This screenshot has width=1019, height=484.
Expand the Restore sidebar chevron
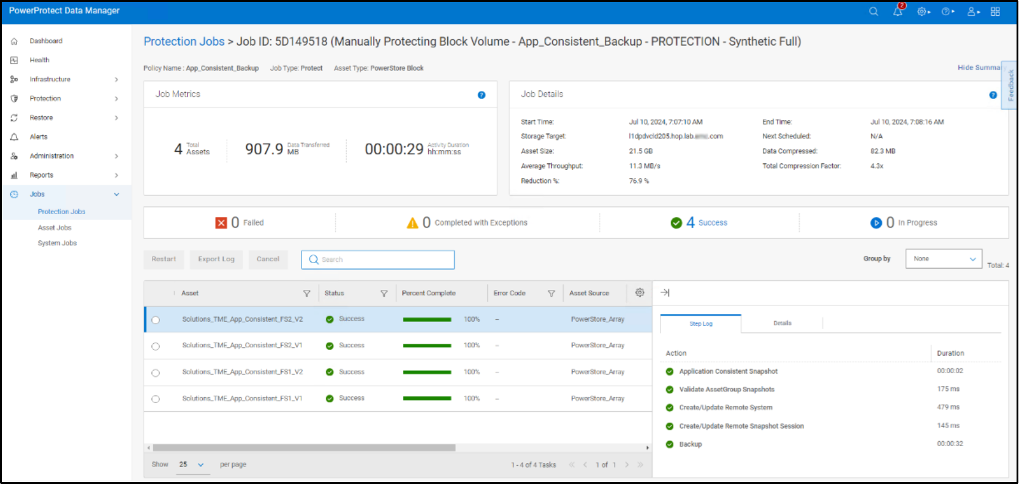[116, 117]
